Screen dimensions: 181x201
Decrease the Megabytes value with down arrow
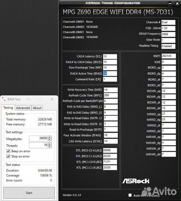(x=50, y=140)
